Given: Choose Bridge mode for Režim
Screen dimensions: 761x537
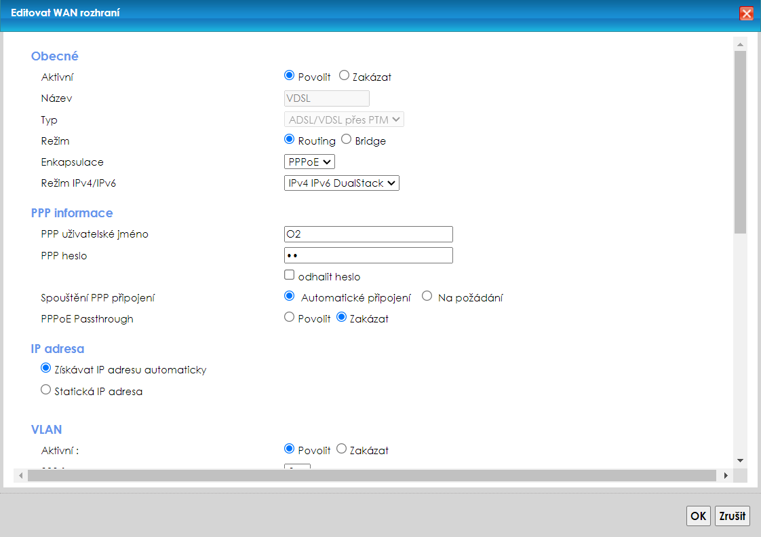Looking at the screenshot, I should 347,141.
